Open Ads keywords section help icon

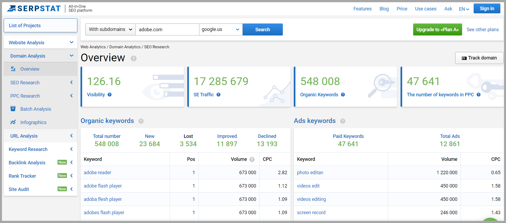pos(343,121)
